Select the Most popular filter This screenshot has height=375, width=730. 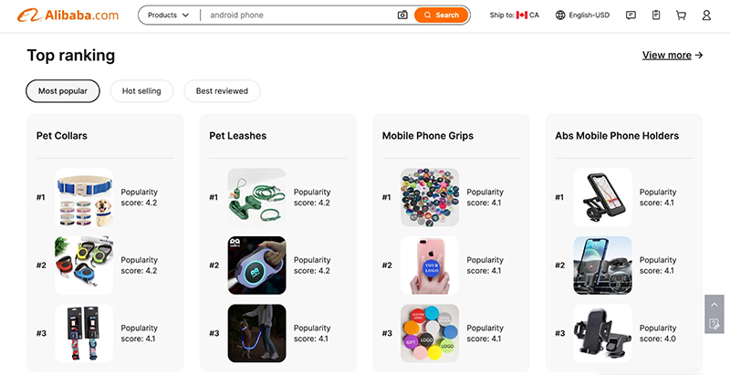click(x=63, y=90)
